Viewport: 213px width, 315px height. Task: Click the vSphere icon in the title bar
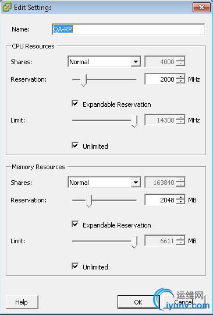(6, 8)
